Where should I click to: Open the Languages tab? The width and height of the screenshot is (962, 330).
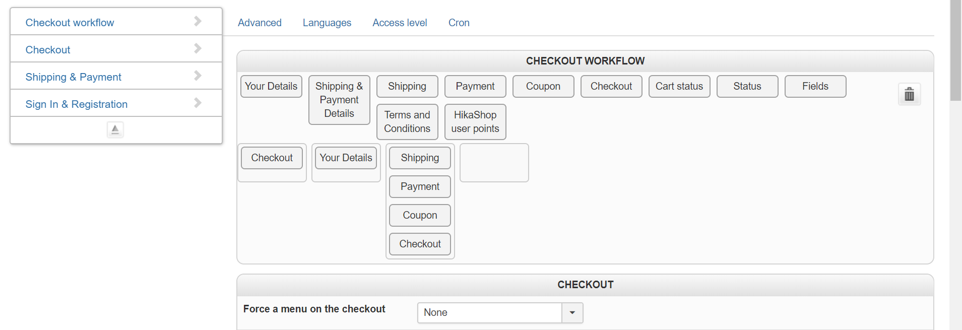click(327, 23)
